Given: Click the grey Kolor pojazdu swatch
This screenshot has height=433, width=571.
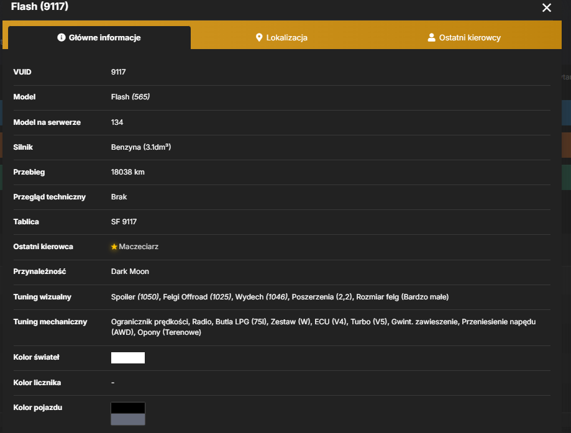Looking at the screenshot, I should click(x=128, y=419).
